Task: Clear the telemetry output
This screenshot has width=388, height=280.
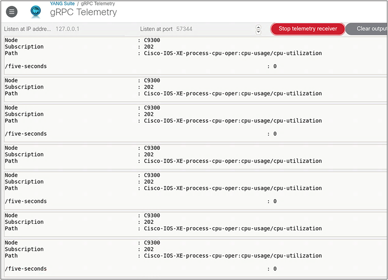Action: tap(367, 29)
